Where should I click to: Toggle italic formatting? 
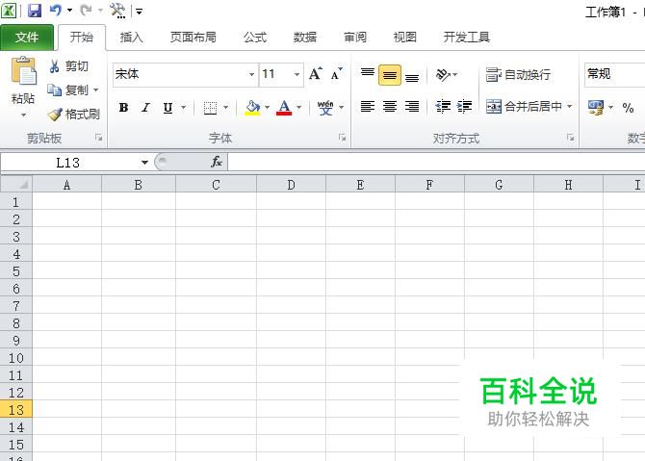[145, 108]
